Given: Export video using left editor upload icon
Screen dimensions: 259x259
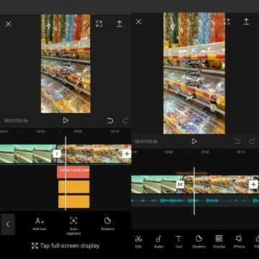Looking at the screenshot, I should click(x=119, y=24).
